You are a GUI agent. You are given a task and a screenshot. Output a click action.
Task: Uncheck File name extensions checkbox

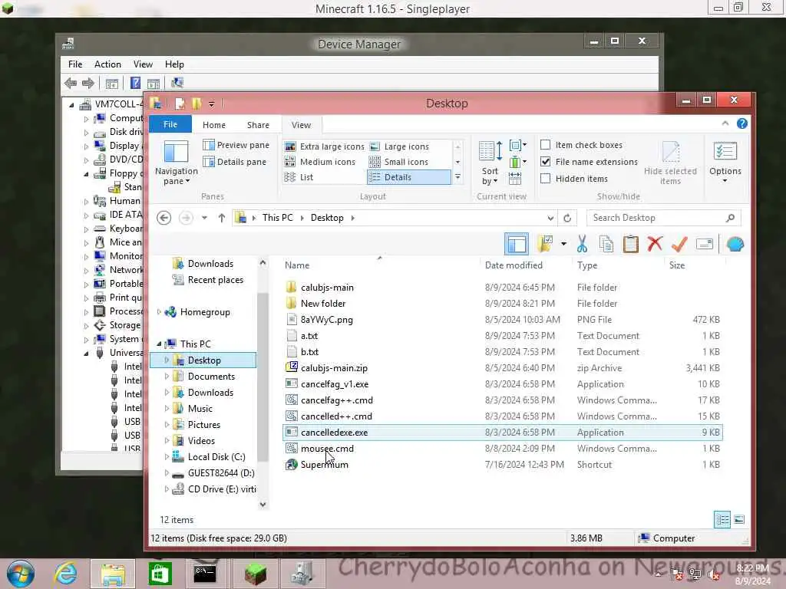coord(546,162)
